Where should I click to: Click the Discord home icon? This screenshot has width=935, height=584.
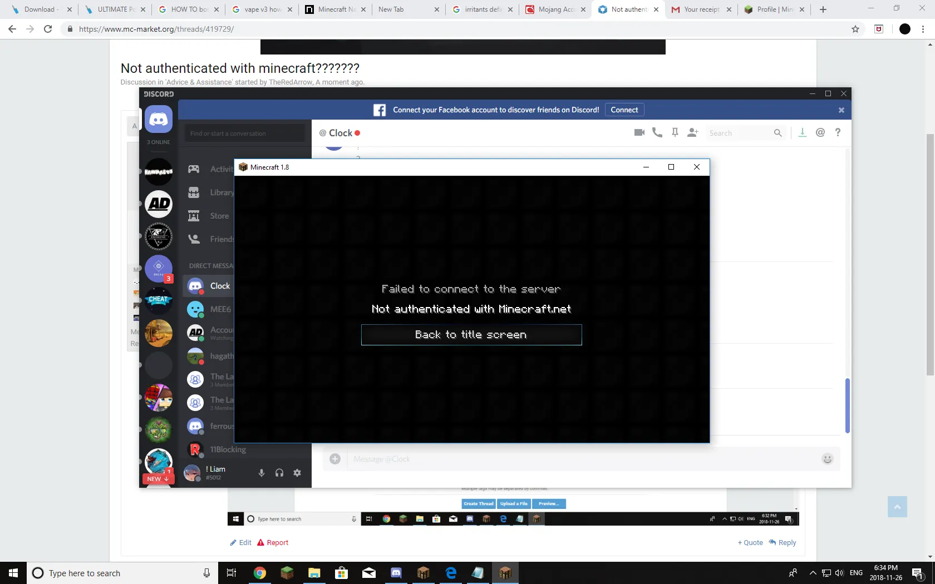point(159,120)
